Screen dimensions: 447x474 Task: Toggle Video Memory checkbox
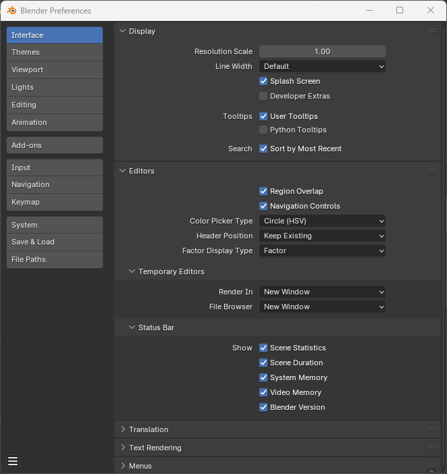click(263, 392)
